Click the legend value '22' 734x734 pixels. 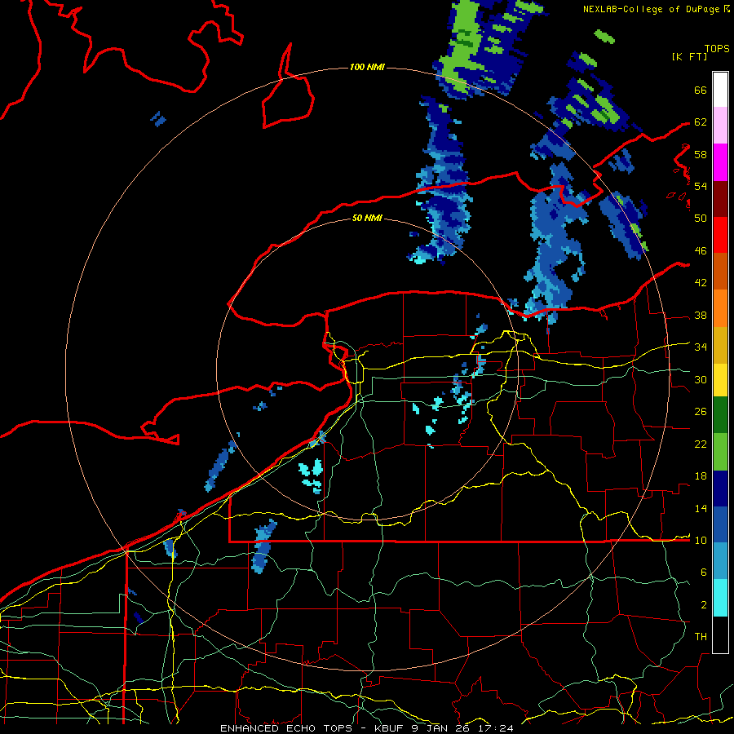click(x=701, y=444)
